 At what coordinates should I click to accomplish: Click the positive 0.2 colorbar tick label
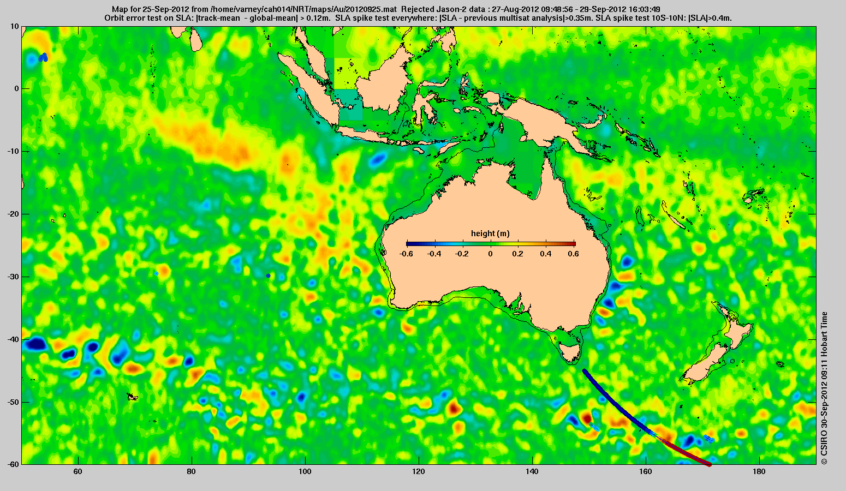pyautogui.click(x=519, y=254)
